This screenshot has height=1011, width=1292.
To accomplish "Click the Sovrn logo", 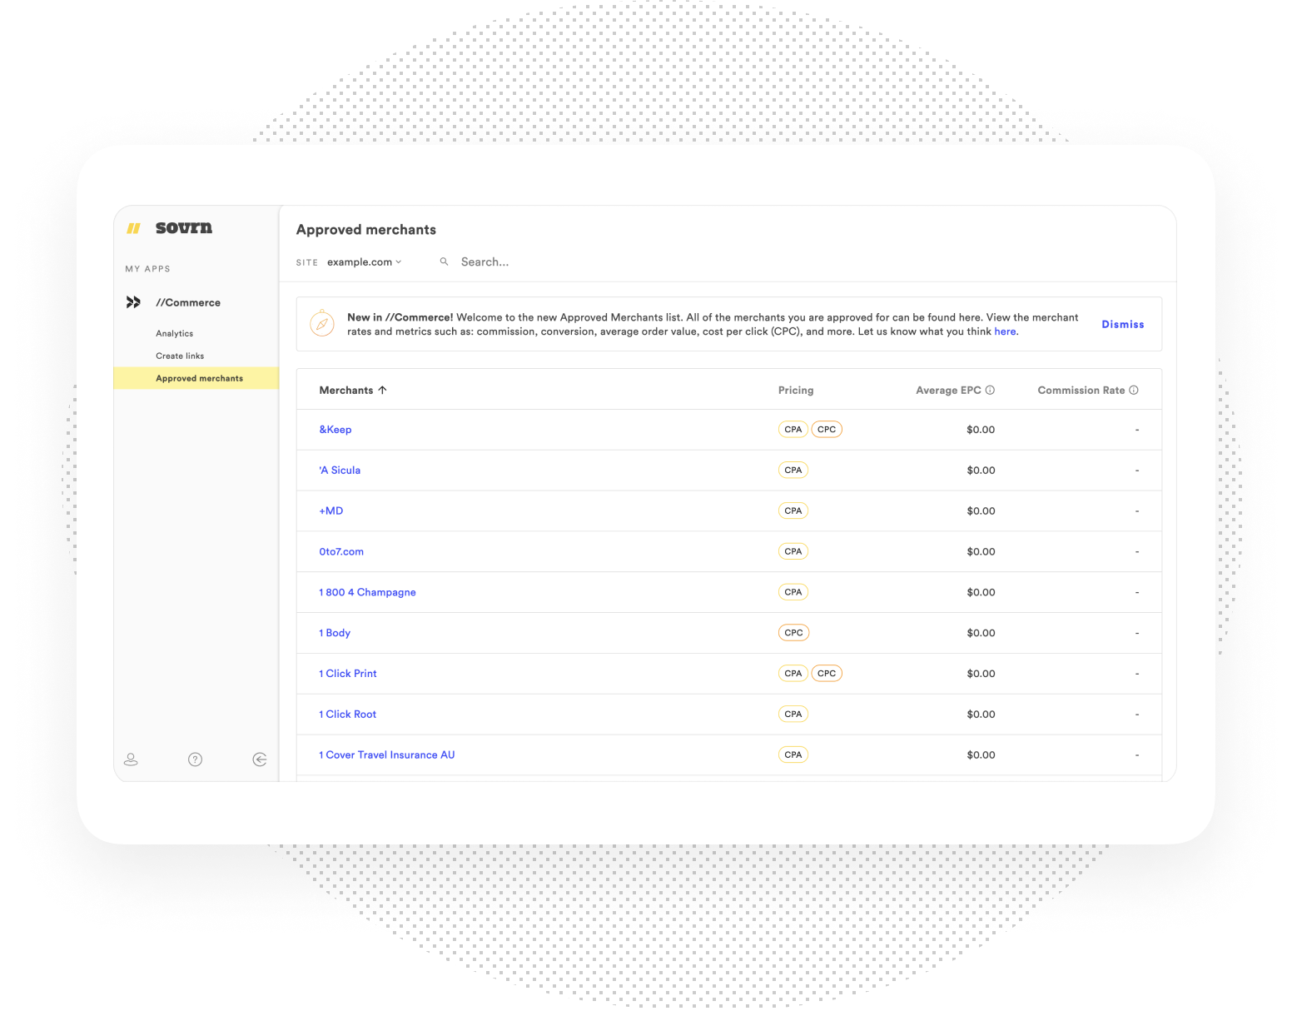I will coord(169,227).
